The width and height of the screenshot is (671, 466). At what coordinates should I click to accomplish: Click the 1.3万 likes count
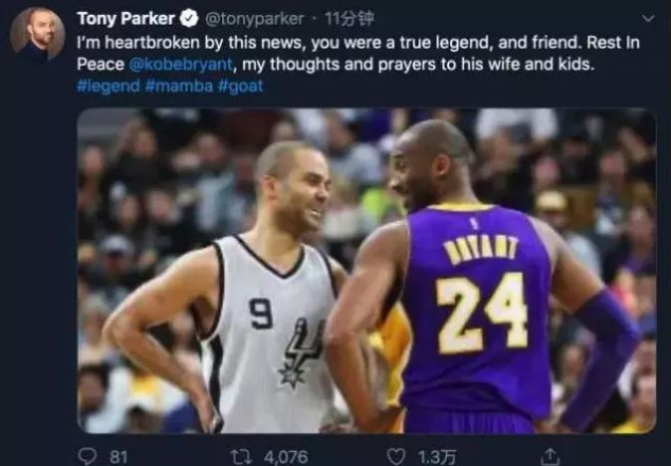point(436,457)
